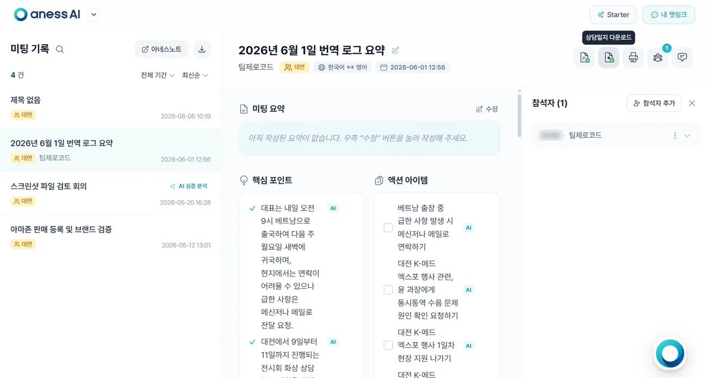Expand the 팀제로코드 participant chevron
Image resolution: width=707 pixels, height=378 pixels.
(x=687, y=135)
